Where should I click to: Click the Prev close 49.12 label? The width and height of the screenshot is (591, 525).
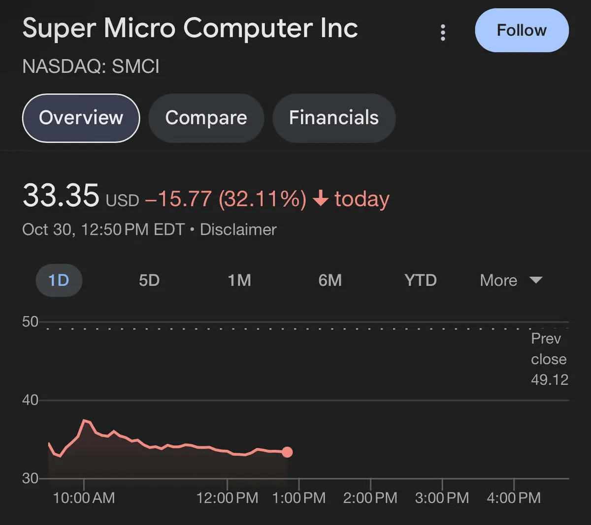[549, 359]
